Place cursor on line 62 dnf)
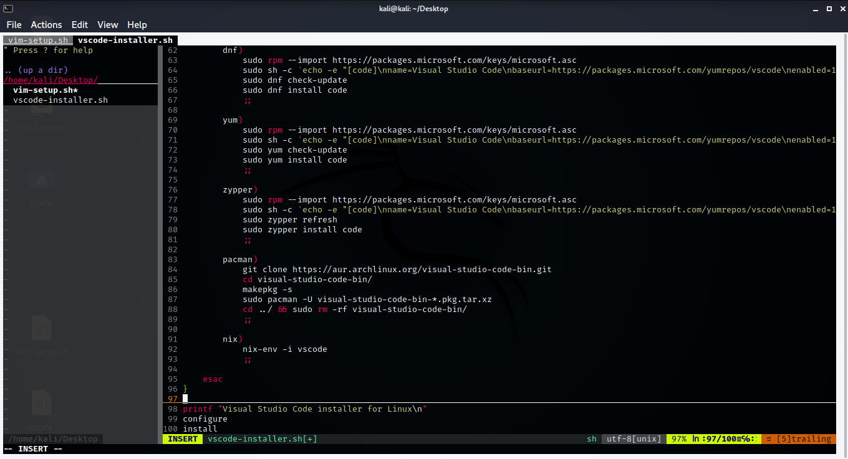This screenshot has height=459, width=848. click(x=233, y=50)
